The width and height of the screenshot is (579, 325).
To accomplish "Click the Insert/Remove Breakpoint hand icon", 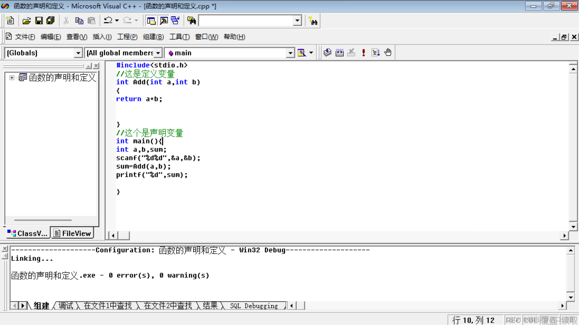I will 388,53.
